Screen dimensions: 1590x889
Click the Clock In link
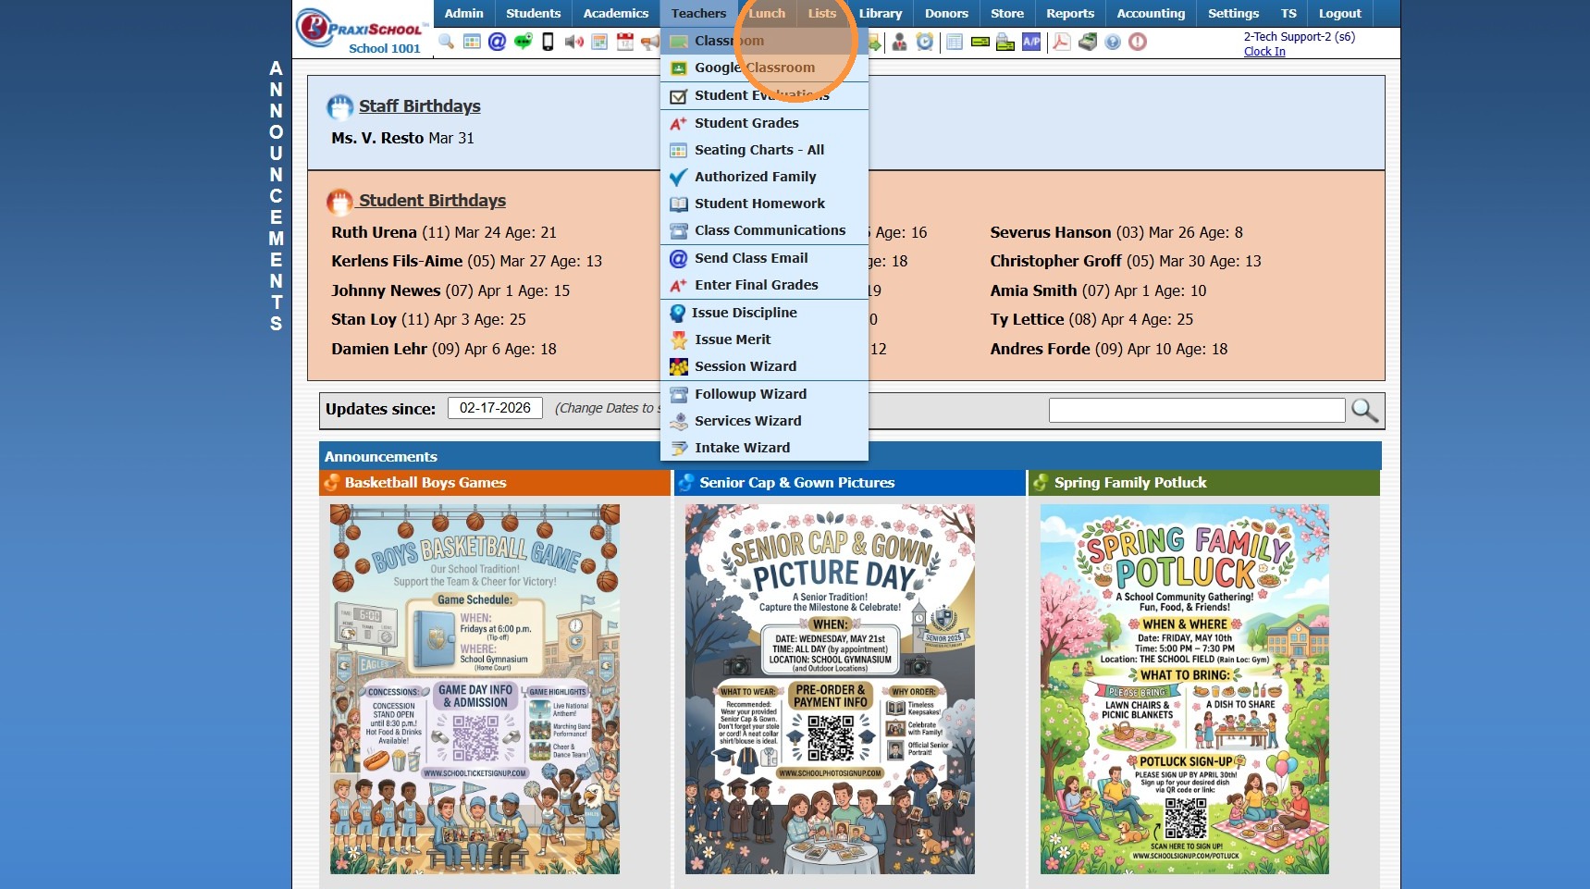1264,52
